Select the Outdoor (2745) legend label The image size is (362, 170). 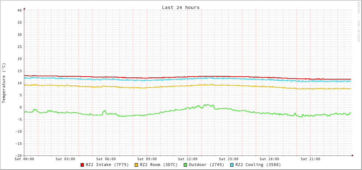tap(206, 165)
